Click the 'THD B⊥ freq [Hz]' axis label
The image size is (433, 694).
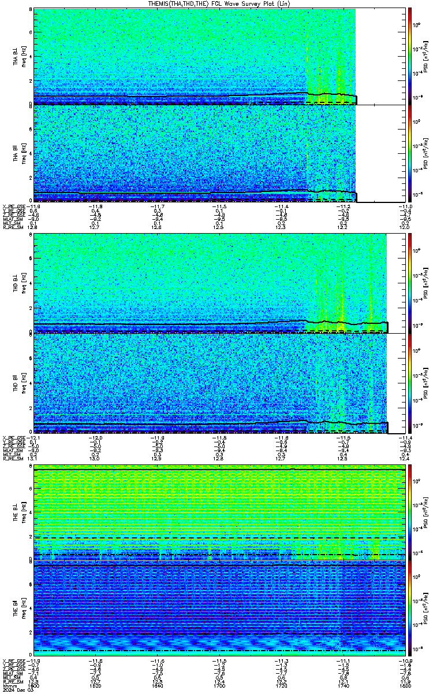(18, 283)
